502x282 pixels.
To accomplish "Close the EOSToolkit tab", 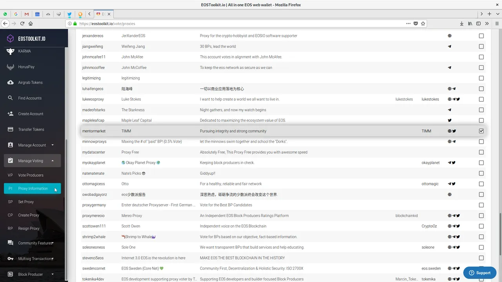I will tap(109, 14).
